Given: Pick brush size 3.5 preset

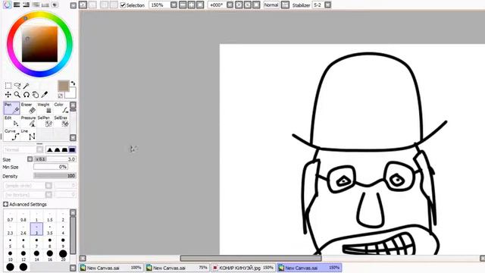Looking at the screenshot, I should coord(50,230).
